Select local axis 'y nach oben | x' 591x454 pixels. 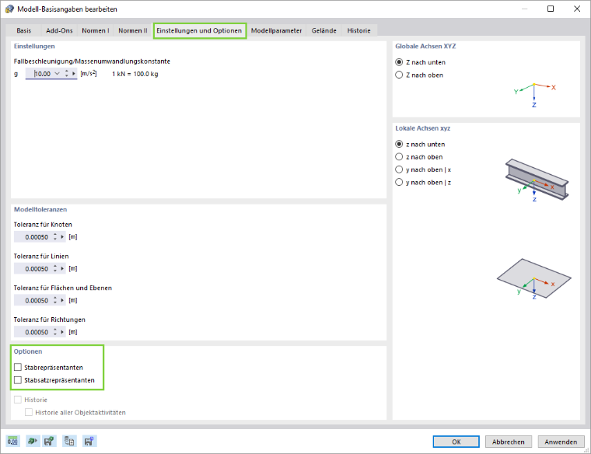(399, 169)
